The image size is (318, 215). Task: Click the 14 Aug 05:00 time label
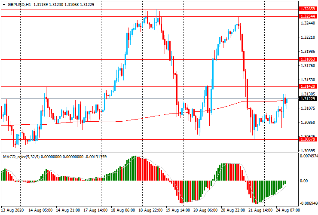(x=40, y=210)
